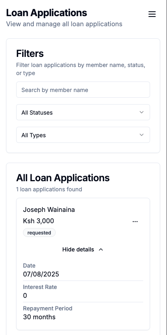
Task: Open the hamburger navigation menu
Action: pos(152,14)
